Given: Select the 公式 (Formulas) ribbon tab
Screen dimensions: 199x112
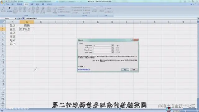Looking at the screenshot, I should [x=26, y=4].
